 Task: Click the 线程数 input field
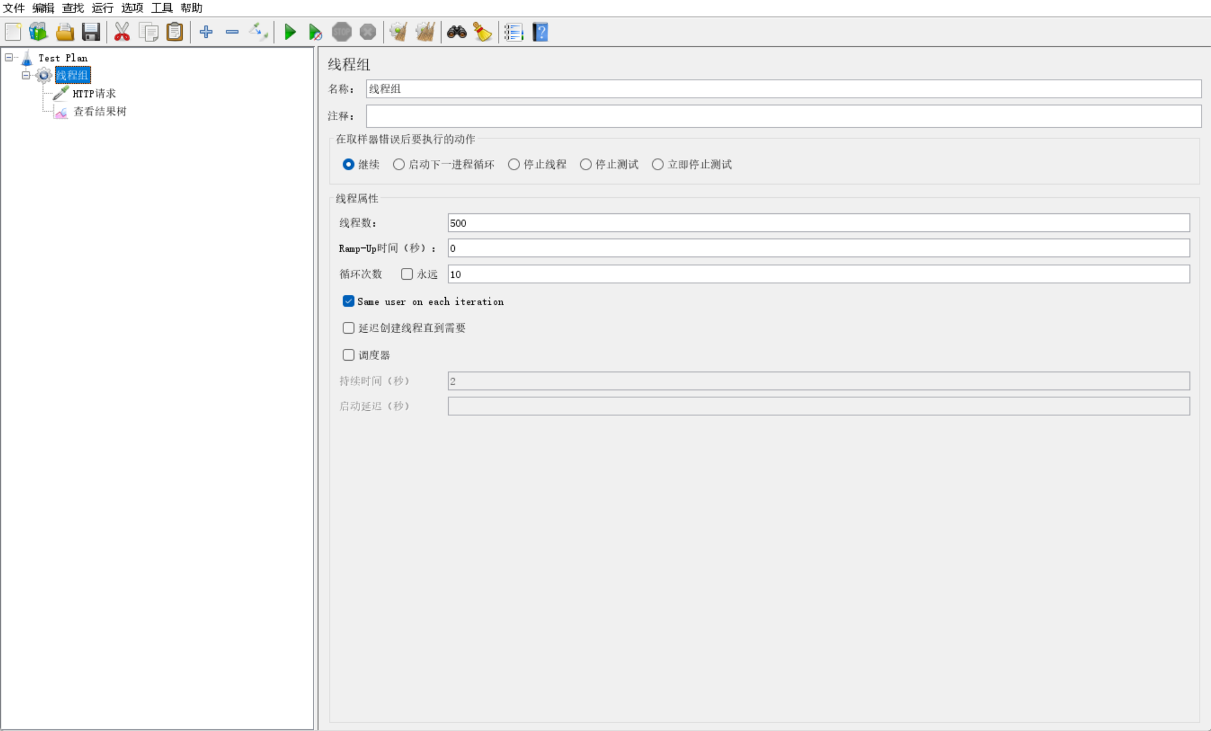pyautogui.click(x=818, y=223)
